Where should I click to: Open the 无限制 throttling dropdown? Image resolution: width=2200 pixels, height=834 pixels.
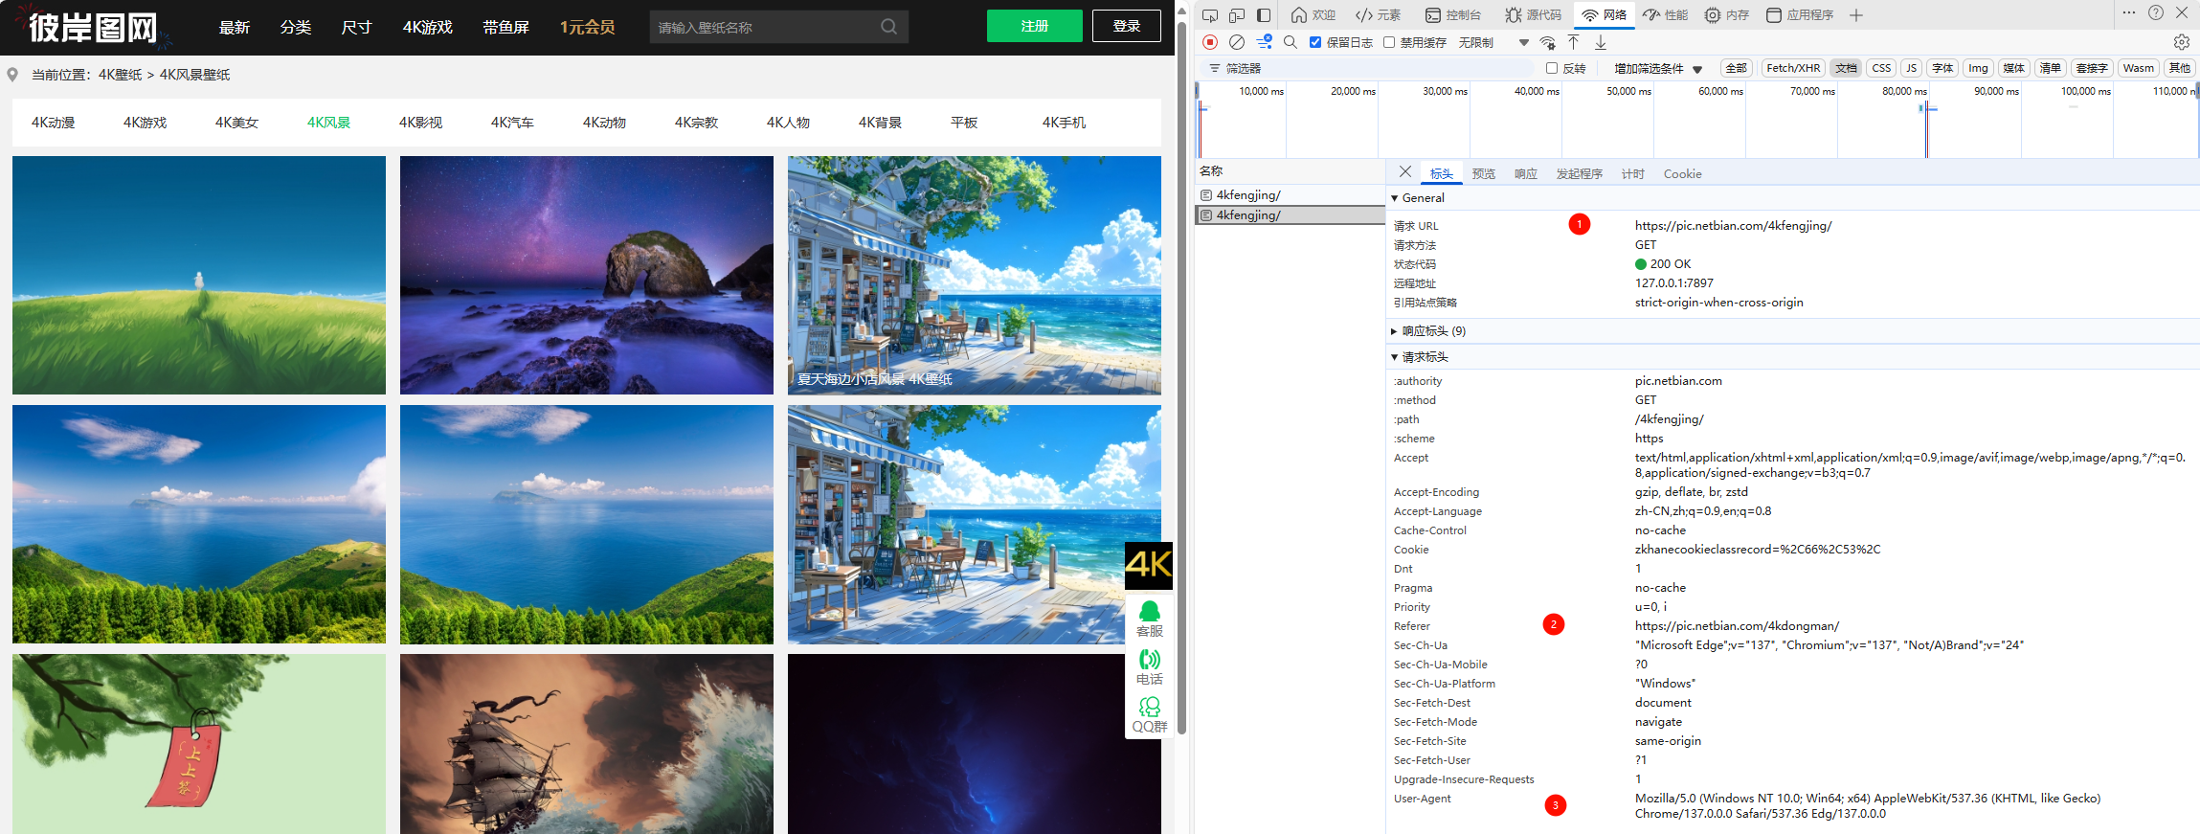coord(1493,42)
